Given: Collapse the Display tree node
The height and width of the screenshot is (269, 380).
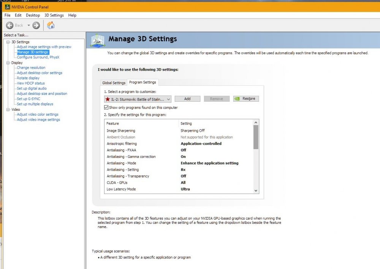Looking at the screenshot, I should (x=8, y=63).
